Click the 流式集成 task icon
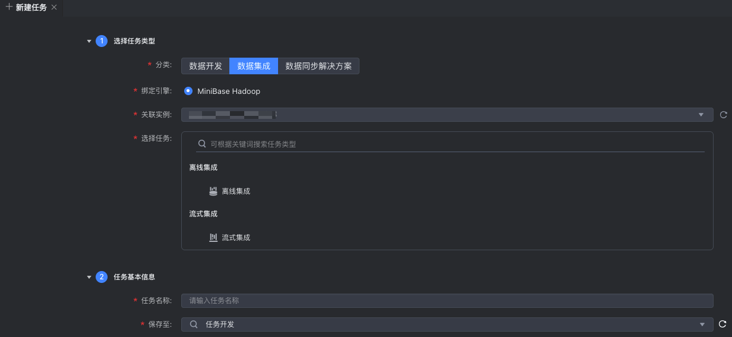Viewport: 732px width, 337px height. coord(213,237)
